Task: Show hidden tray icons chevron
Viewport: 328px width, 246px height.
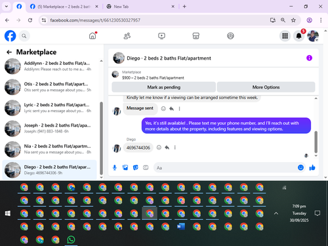Action: (276, 213)
